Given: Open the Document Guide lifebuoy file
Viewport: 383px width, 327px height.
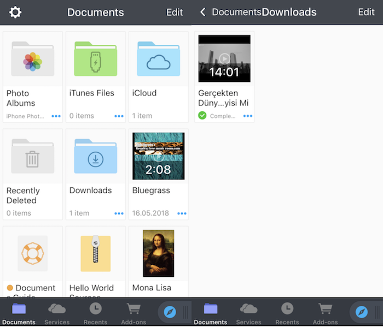Looking at the screenshot, I should click(x=32, y=254).
